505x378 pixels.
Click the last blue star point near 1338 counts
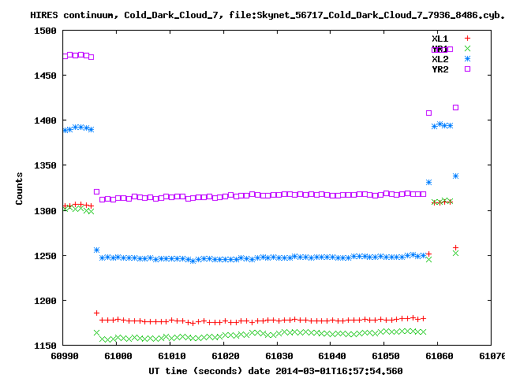pos(455,176)
